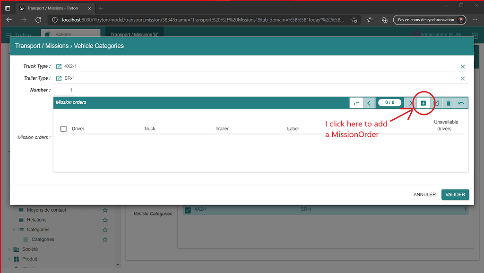Open the selected mission order record
Viewport: 484px width, 273px height.
(435, 102)
